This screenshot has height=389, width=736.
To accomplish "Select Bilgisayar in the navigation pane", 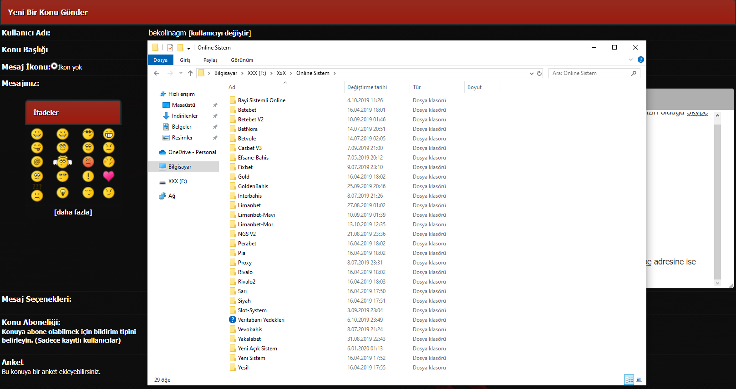I will [183, 167].
